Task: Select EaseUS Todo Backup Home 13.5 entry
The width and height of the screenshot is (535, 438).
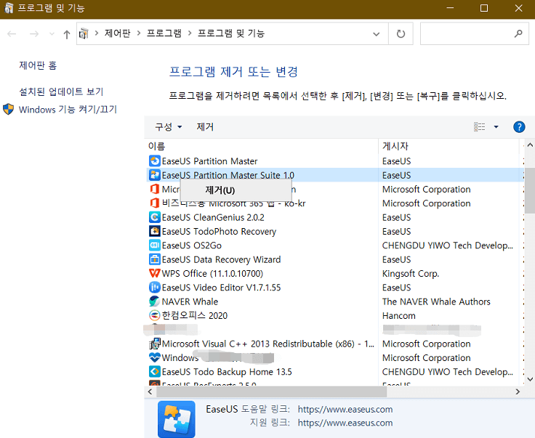Action: pos(227,371)
